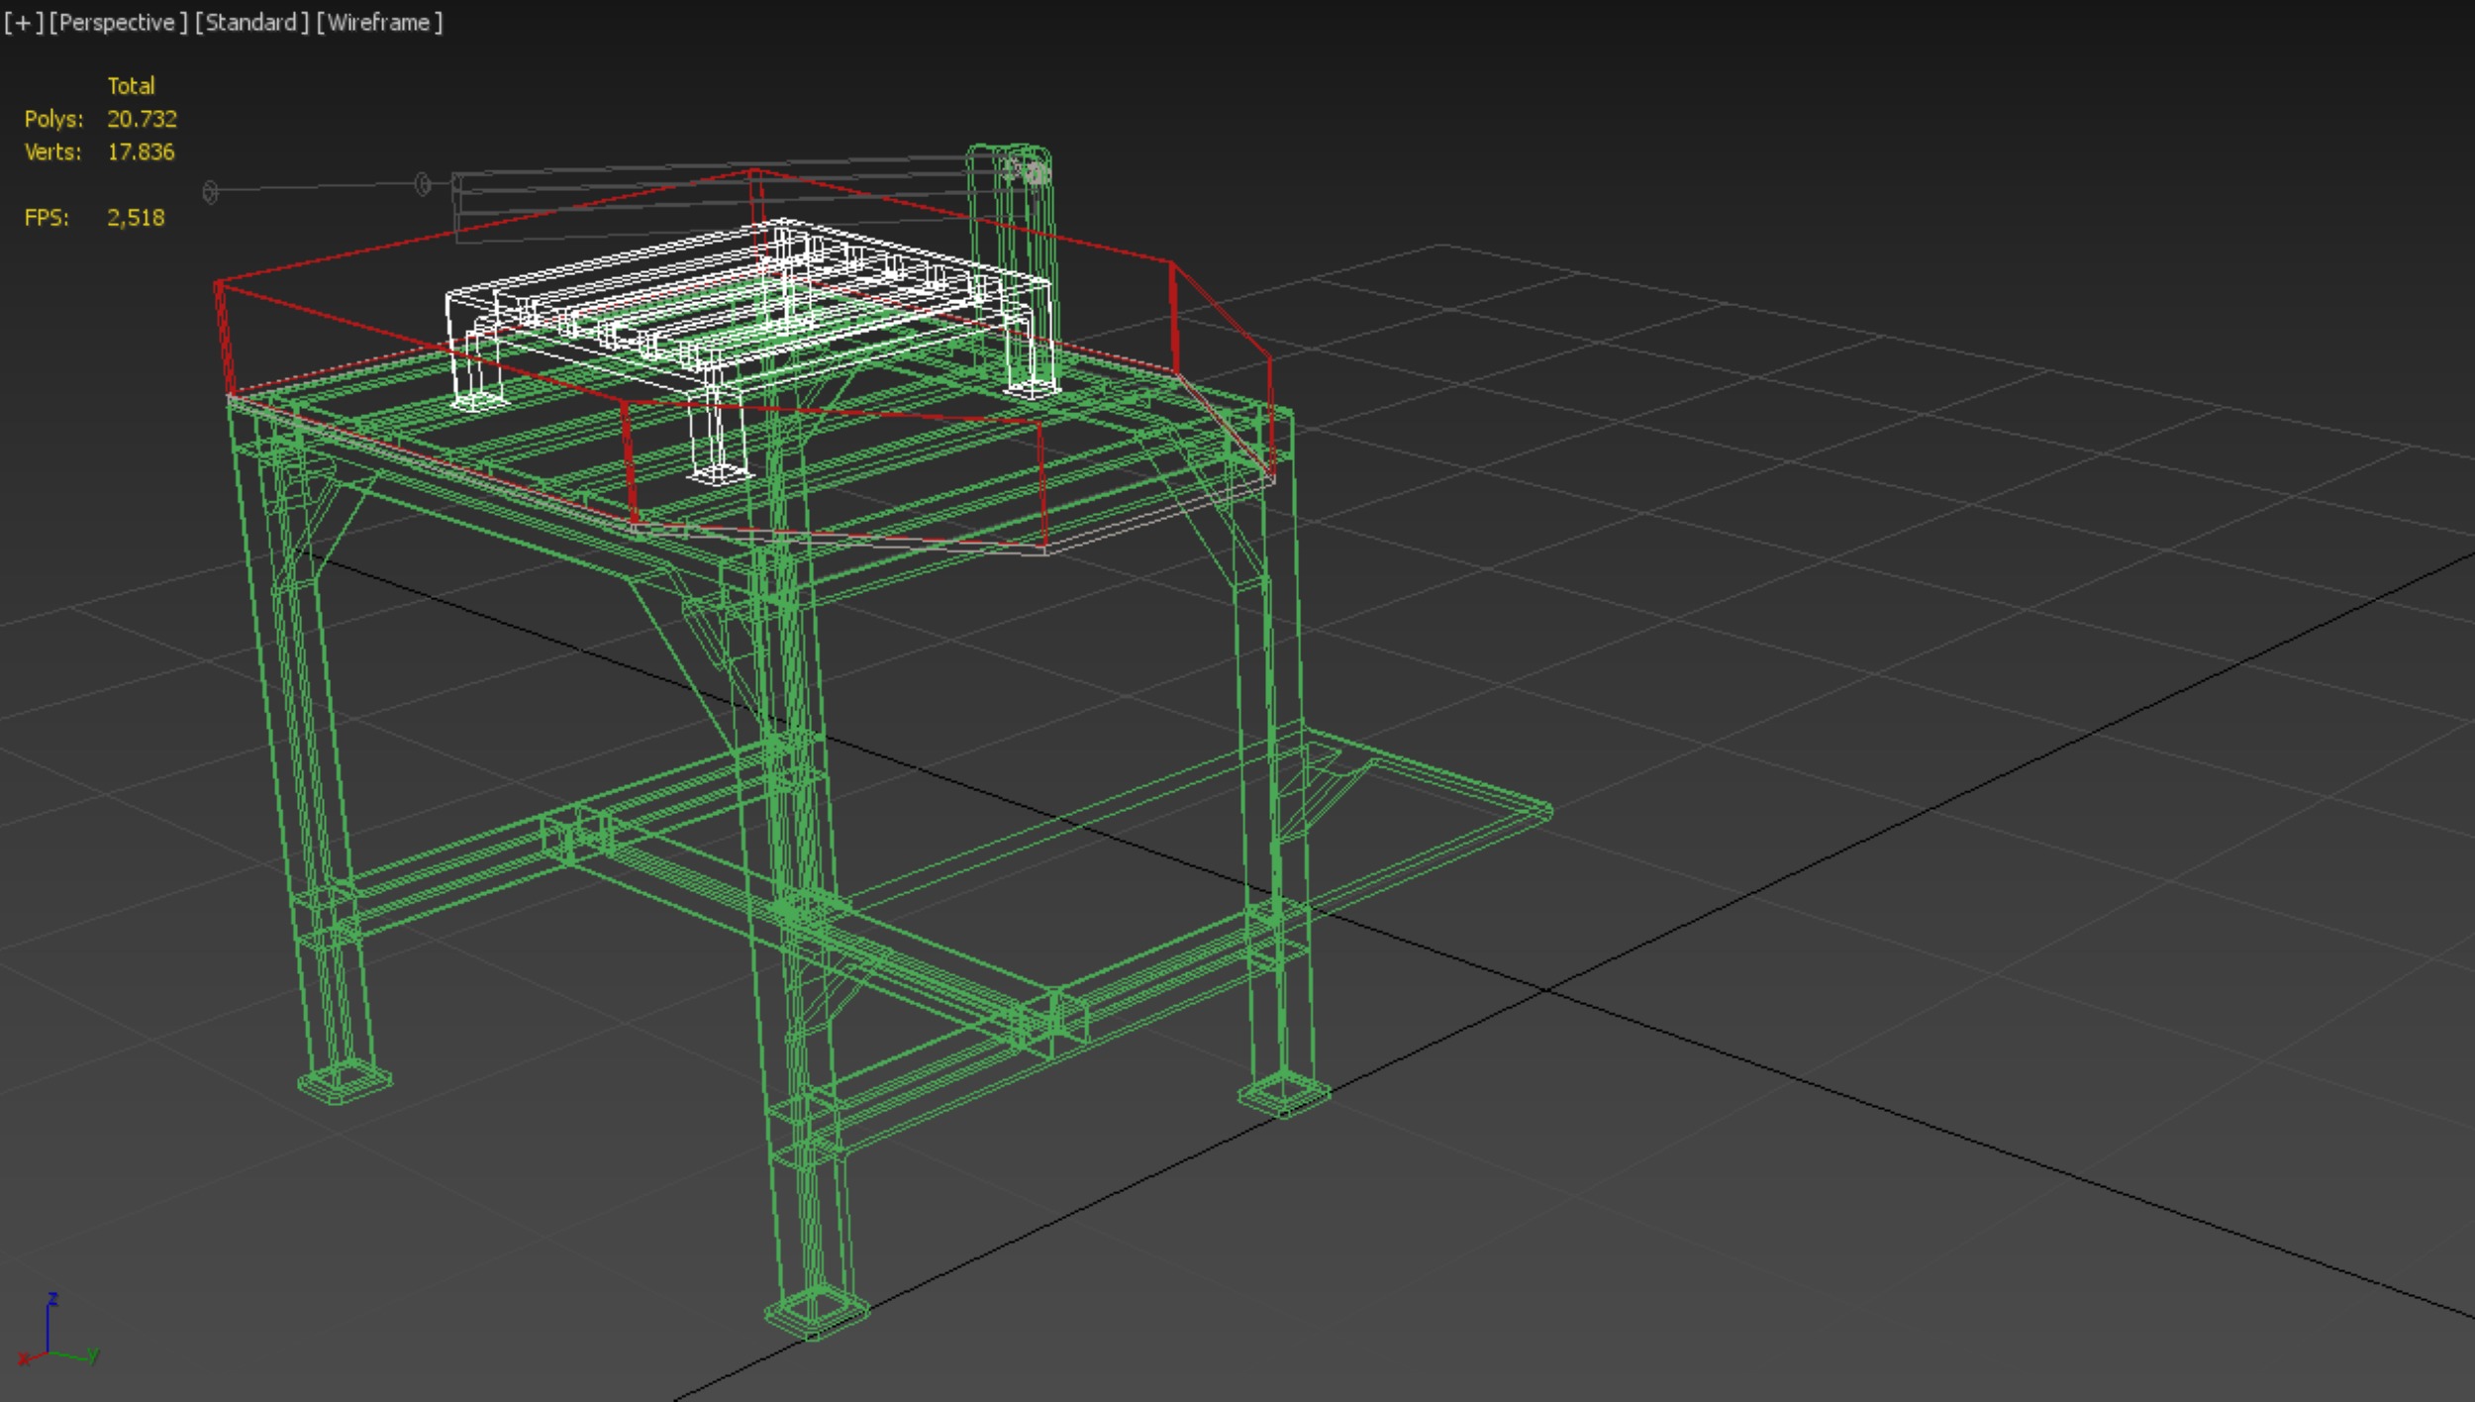
Task: Click the Polys count statistic
Action: tap(142, 119)
